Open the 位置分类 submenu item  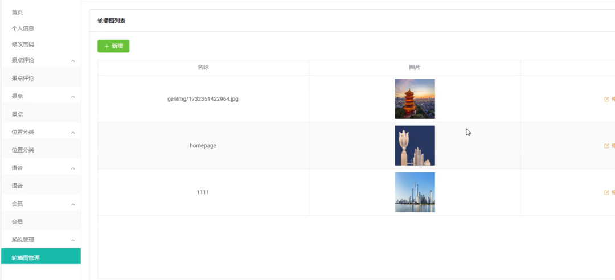click(x=41, y=150)
